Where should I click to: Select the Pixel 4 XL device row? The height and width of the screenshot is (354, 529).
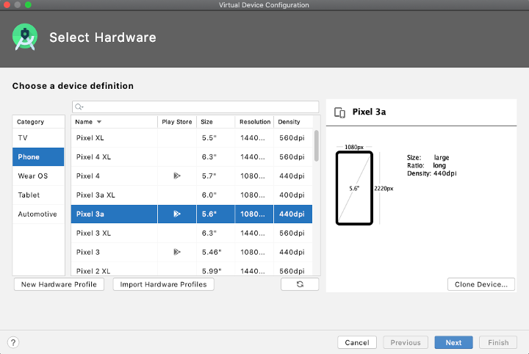pyautogui.click(x=192, y=156)
